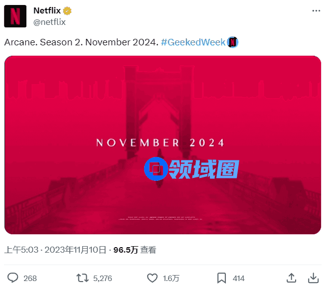This screenshot has height=289, width=325.
Task: Click the Netflix display name
Action: 47,10
